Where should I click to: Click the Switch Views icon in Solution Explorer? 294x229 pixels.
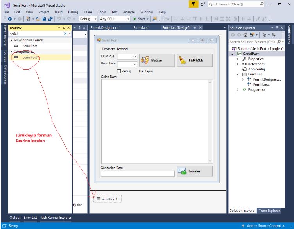click(x=252, y=35)
